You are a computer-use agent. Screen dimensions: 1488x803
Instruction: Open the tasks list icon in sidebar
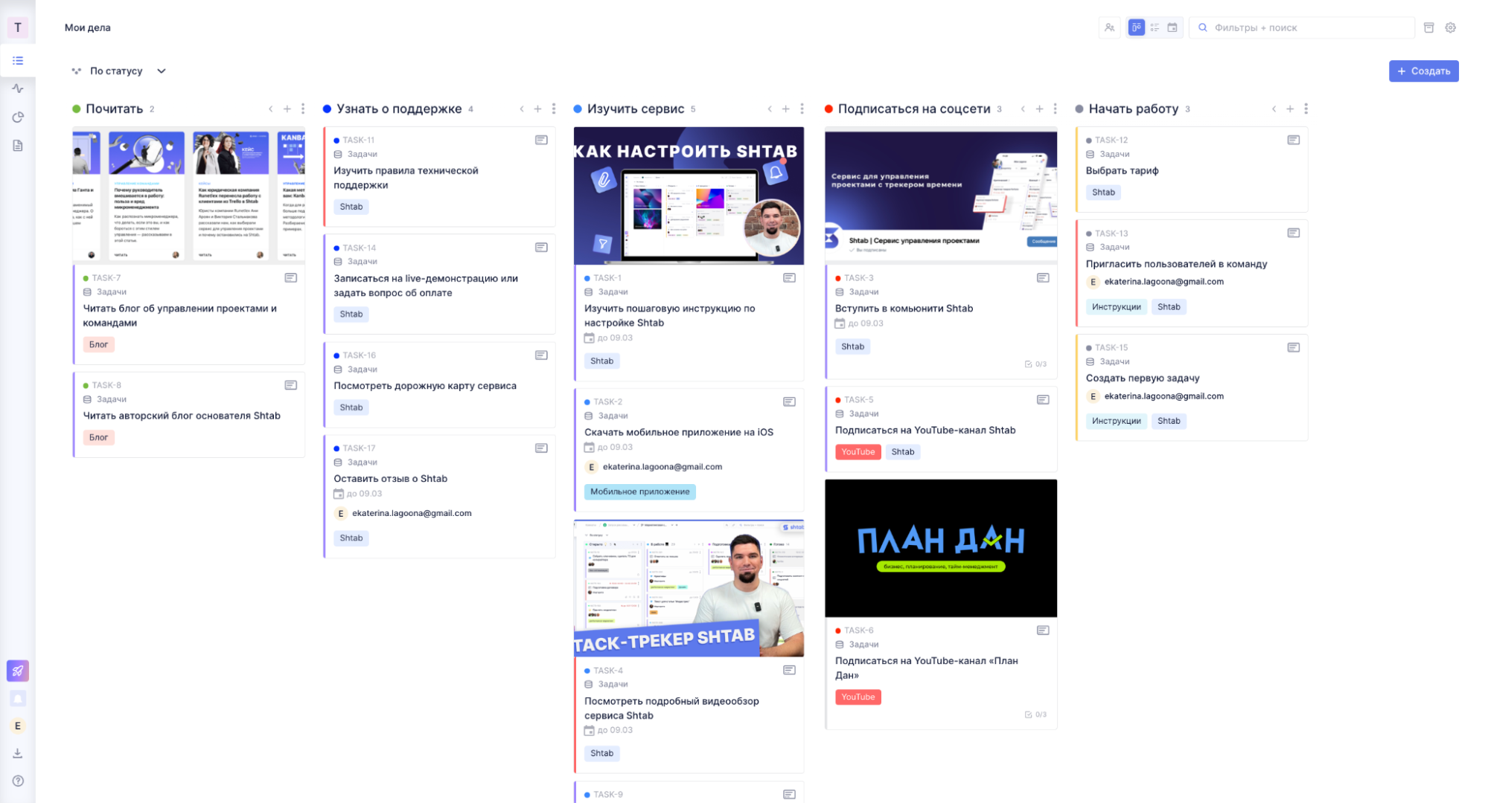(x=18, y=60)
